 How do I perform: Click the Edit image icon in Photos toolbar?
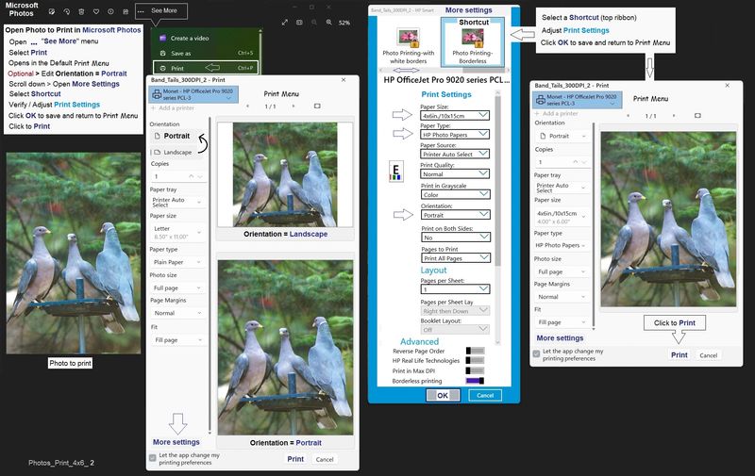52,11
